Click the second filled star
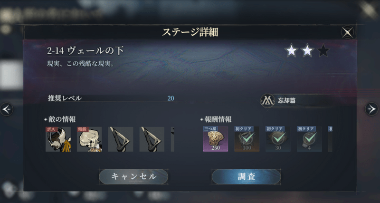Image resolution: width=380 pixels, height=203 pixels. click(x=307, y=51)
